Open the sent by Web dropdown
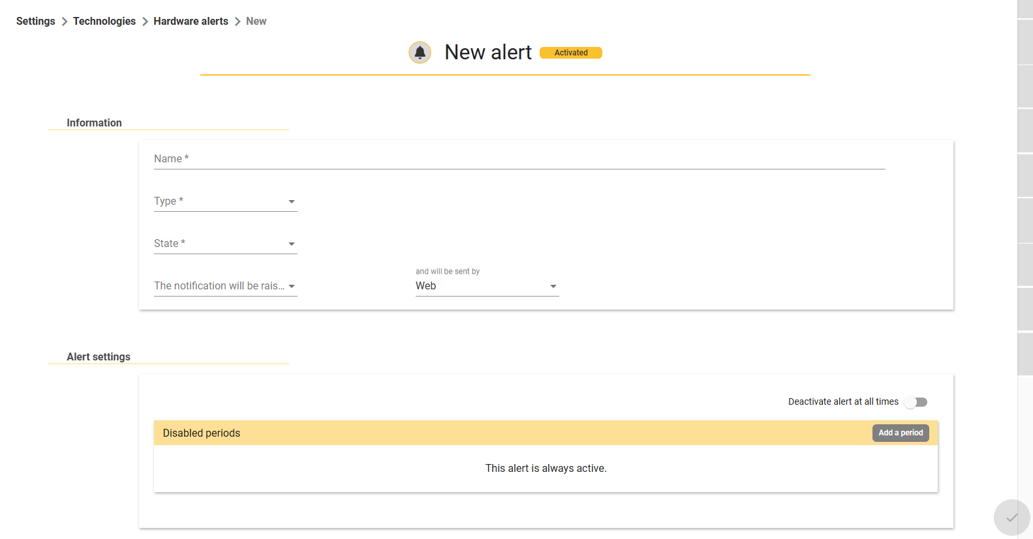This screenshot has width=1033, height=539. pos(487,286)
